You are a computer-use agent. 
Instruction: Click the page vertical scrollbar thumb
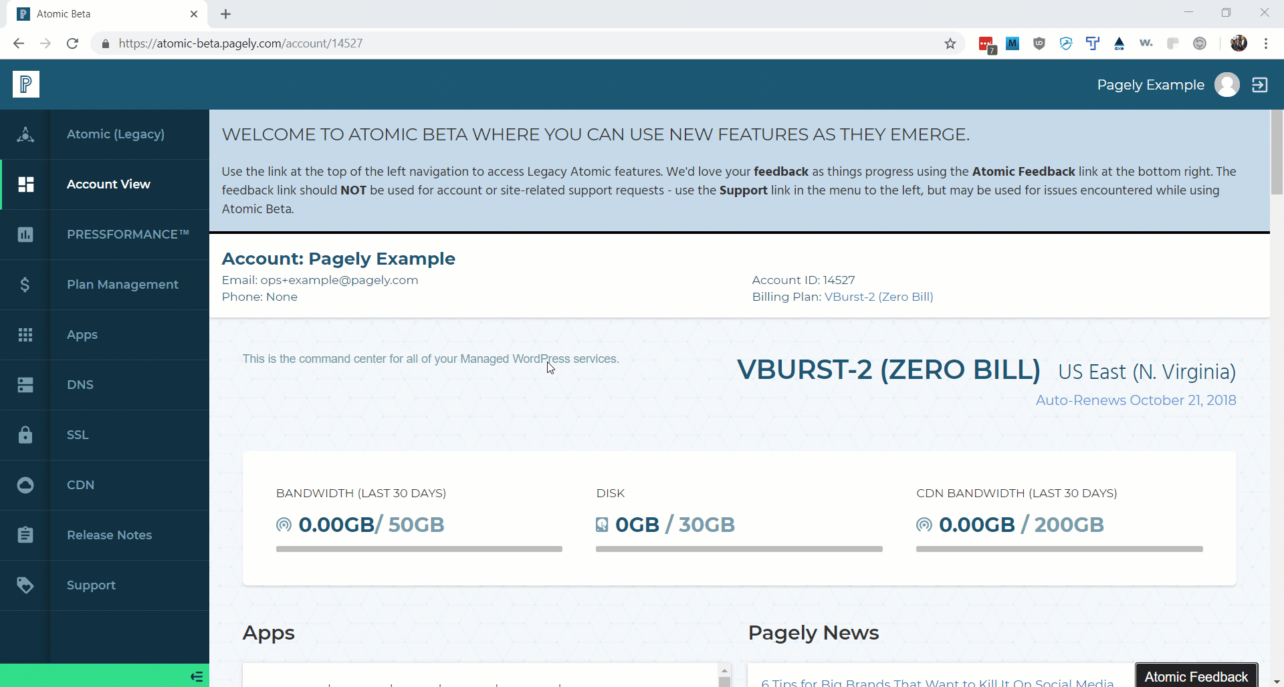click(1277, 152)
